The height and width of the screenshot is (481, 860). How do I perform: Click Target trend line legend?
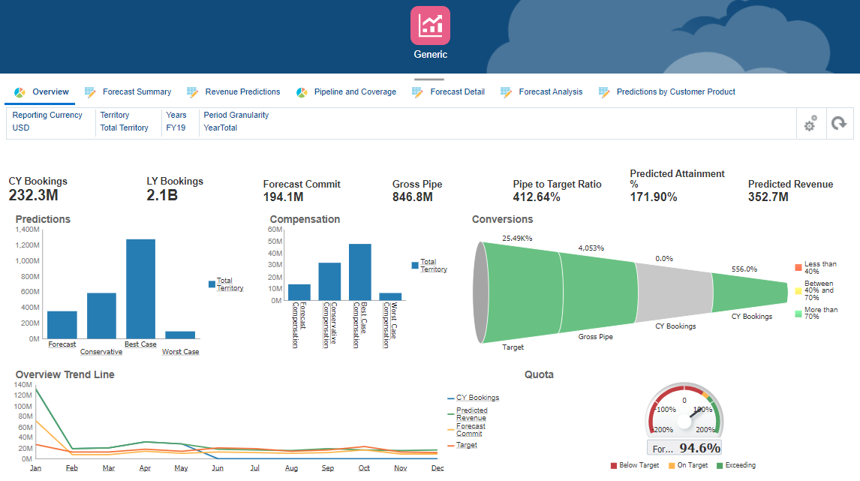click(x=466, y=445)
